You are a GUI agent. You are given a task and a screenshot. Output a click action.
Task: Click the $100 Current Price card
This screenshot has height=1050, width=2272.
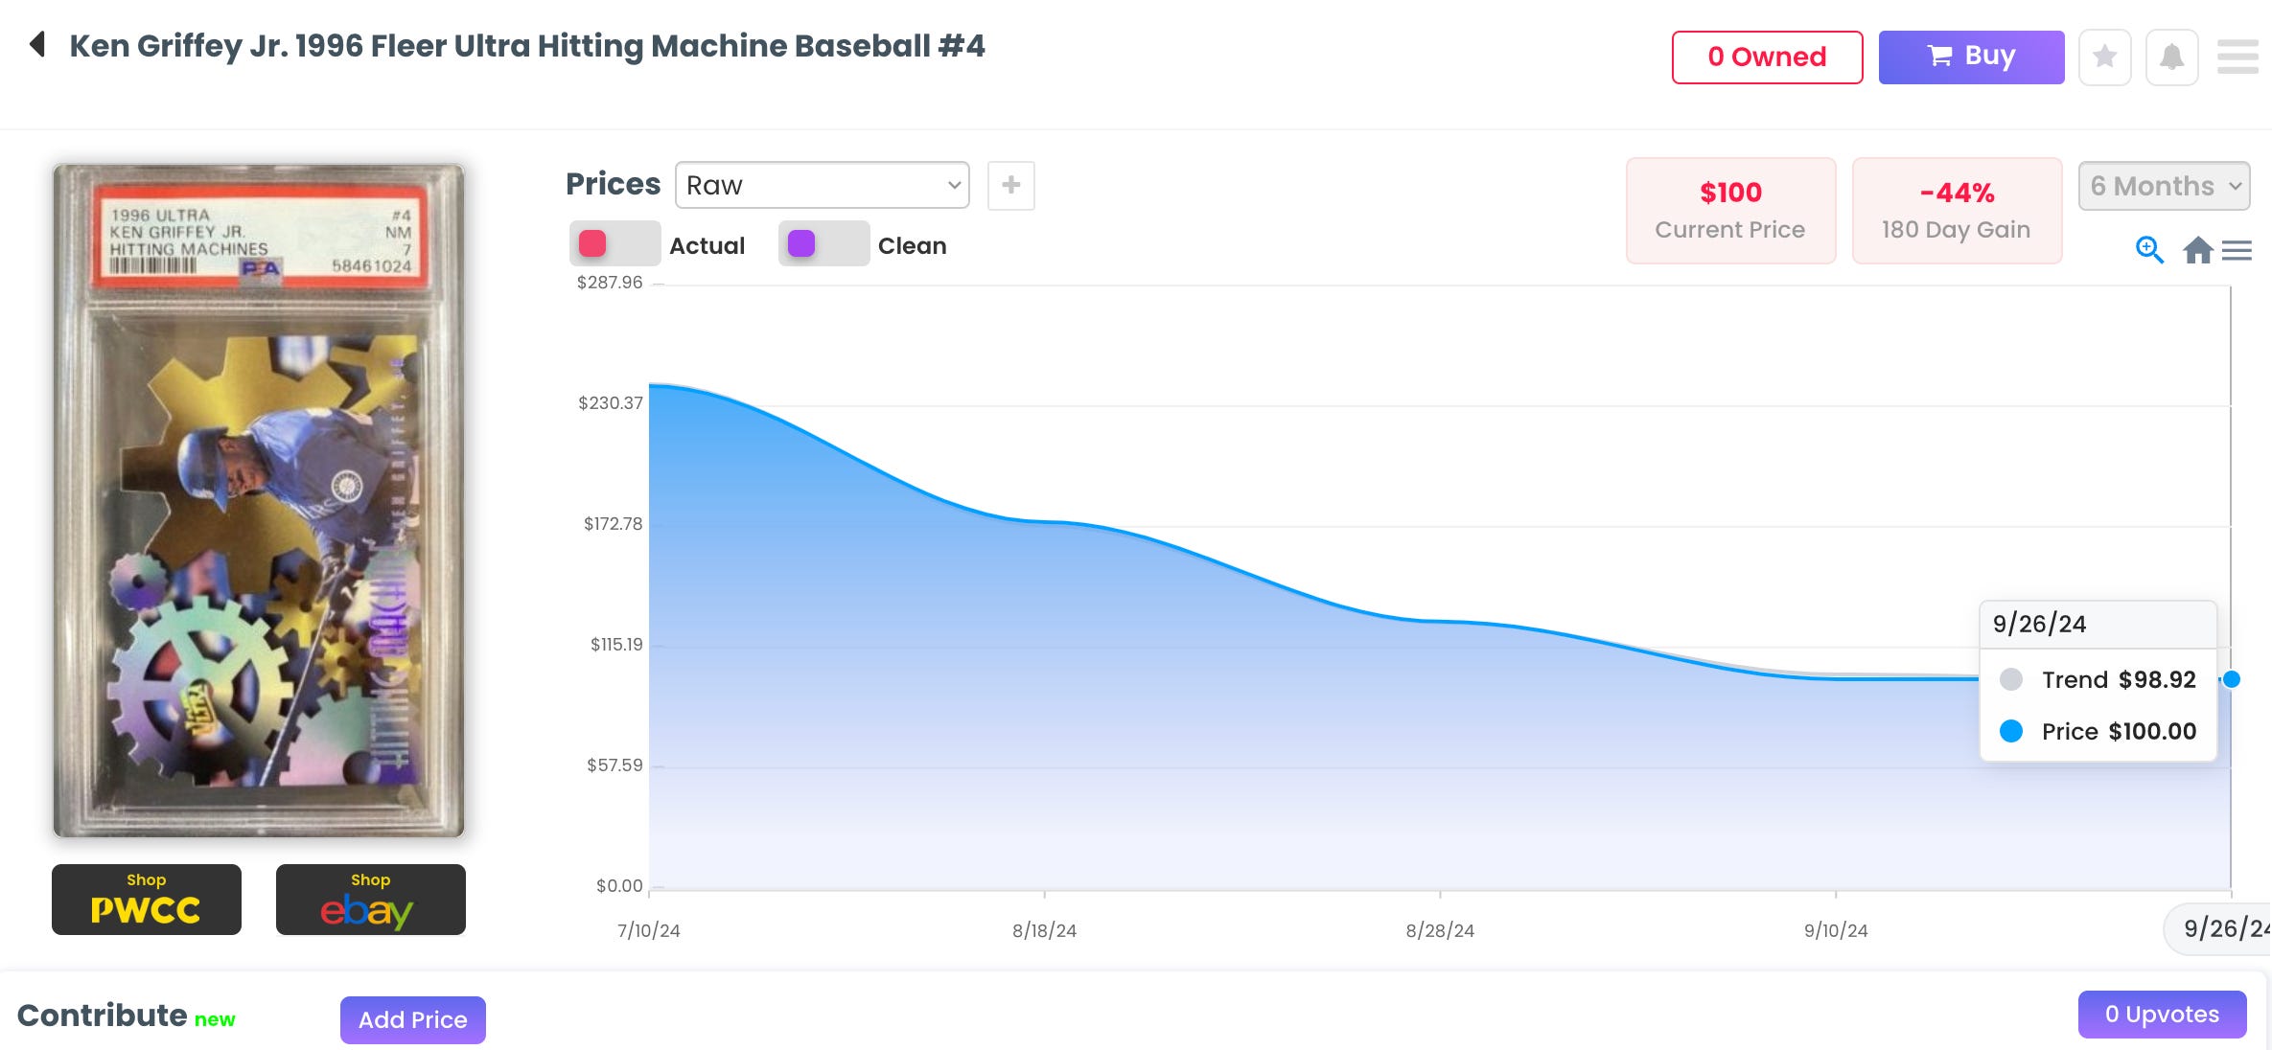click(x=1730, y=211)
